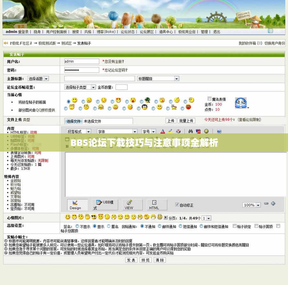Click the 上传 upload button
Image resolution: width=288 pixels, height=285 pixels.
click(171, 121)
